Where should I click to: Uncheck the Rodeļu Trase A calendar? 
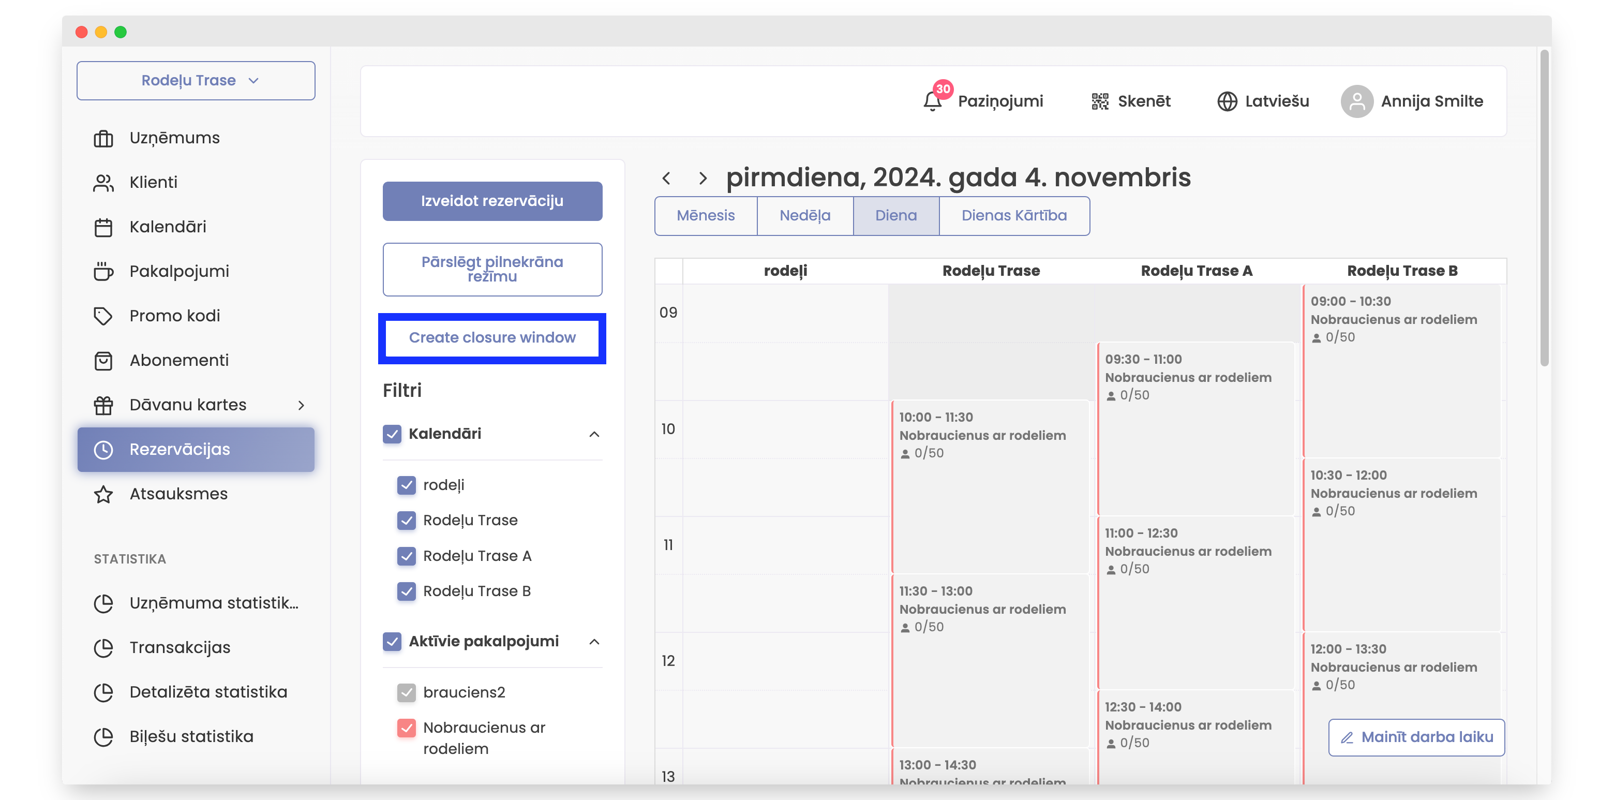tap(407, 555)
